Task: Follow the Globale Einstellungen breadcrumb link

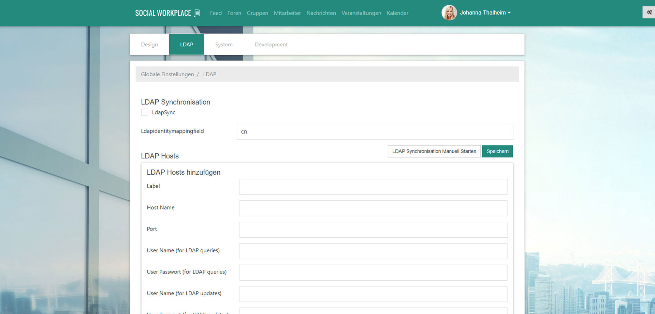Action: 167,74
